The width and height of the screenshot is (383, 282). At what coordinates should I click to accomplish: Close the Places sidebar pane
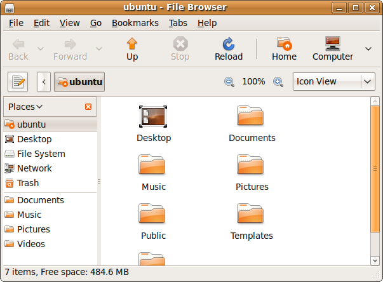click(88, 107)
